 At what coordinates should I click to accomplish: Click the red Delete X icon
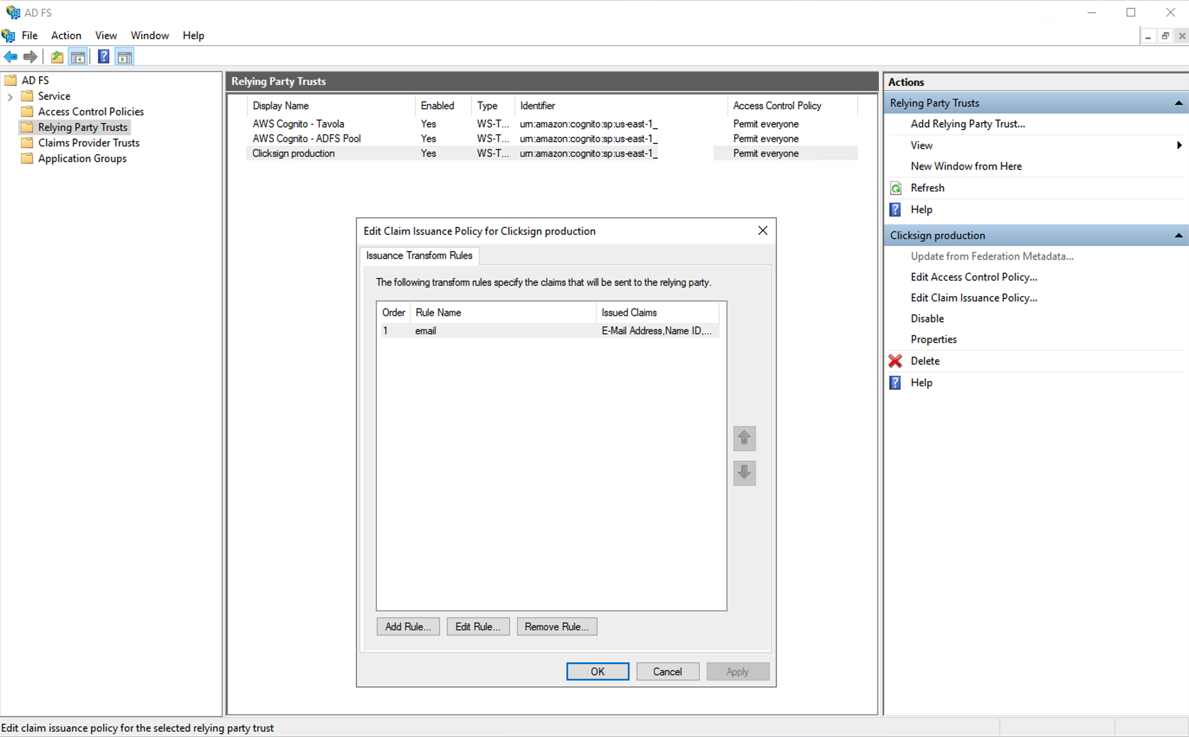[x=895, y=361]
